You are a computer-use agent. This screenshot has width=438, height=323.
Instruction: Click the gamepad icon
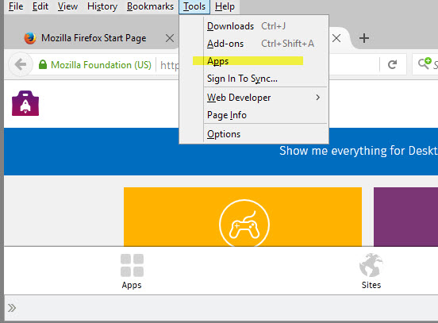(244, 224)
